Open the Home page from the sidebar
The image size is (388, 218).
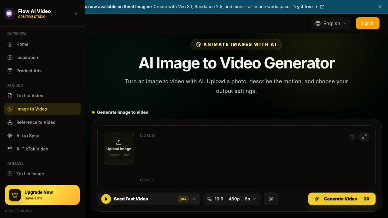tap(42, 44)
